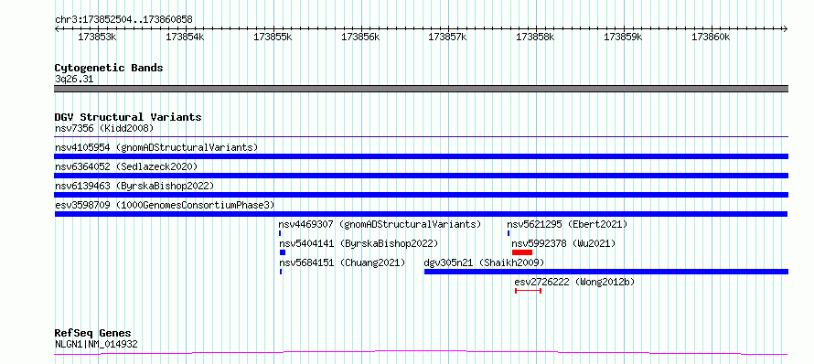Click the 173855k ruler tick label
Viewport: 814px width, 364px height.
(x=273, y=37)
